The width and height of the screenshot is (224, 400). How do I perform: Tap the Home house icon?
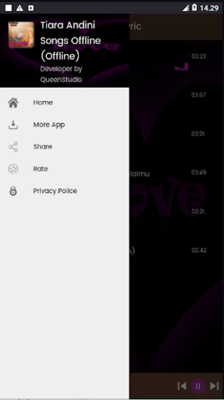point(13,103)
